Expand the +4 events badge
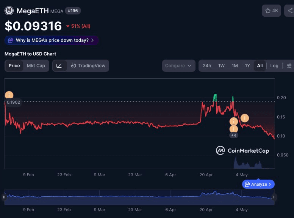The height and width of the screenshot is (218, 294). pyautogui.click(x=234, y=135)
